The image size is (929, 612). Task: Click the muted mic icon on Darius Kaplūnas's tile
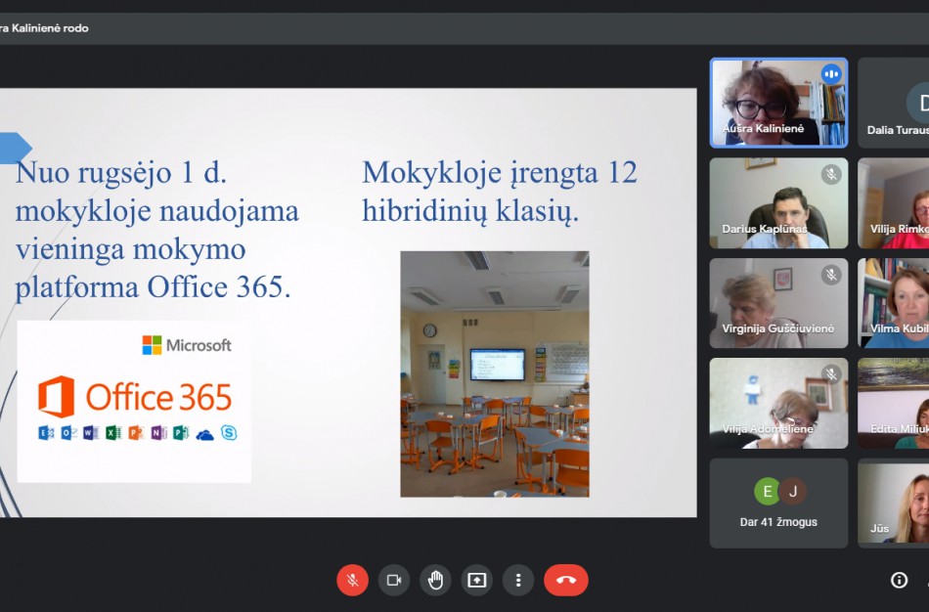click(x=831, y=174)
